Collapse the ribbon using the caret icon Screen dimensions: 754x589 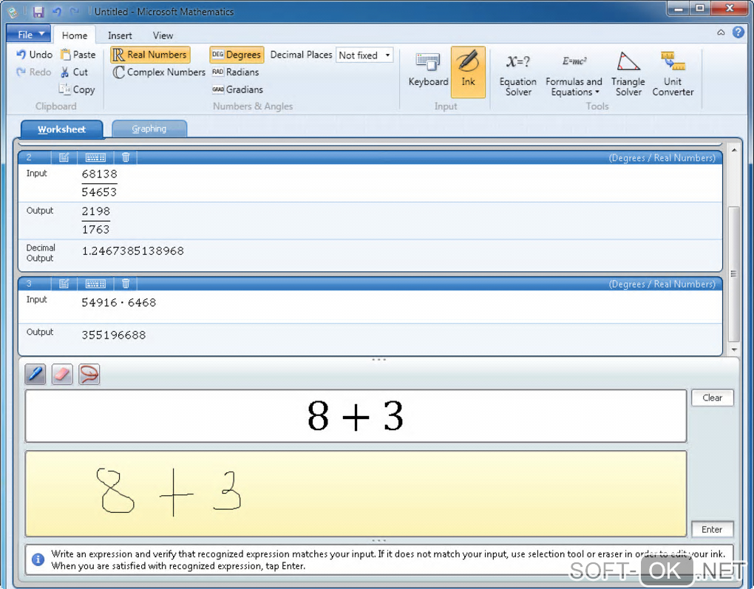721,33
